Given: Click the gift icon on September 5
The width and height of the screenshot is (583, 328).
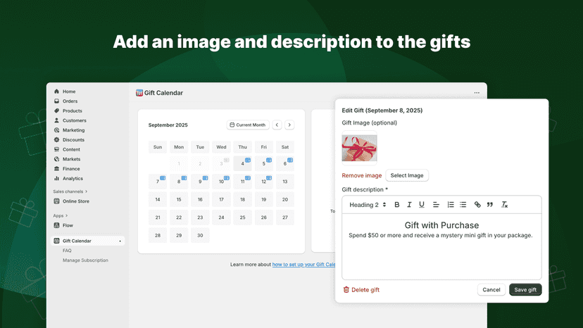Looking at the screenshot, I should (x=269, y=160).
